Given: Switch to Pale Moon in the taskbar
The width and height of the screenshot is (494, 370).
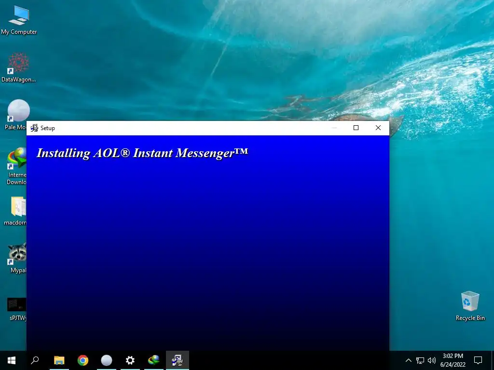Looking at the screenshot, I should [107, 360].
